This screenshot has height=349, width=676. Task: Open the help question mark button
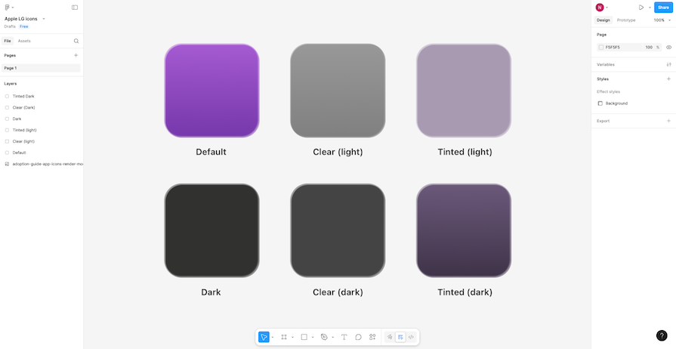(x=662, y=335)
